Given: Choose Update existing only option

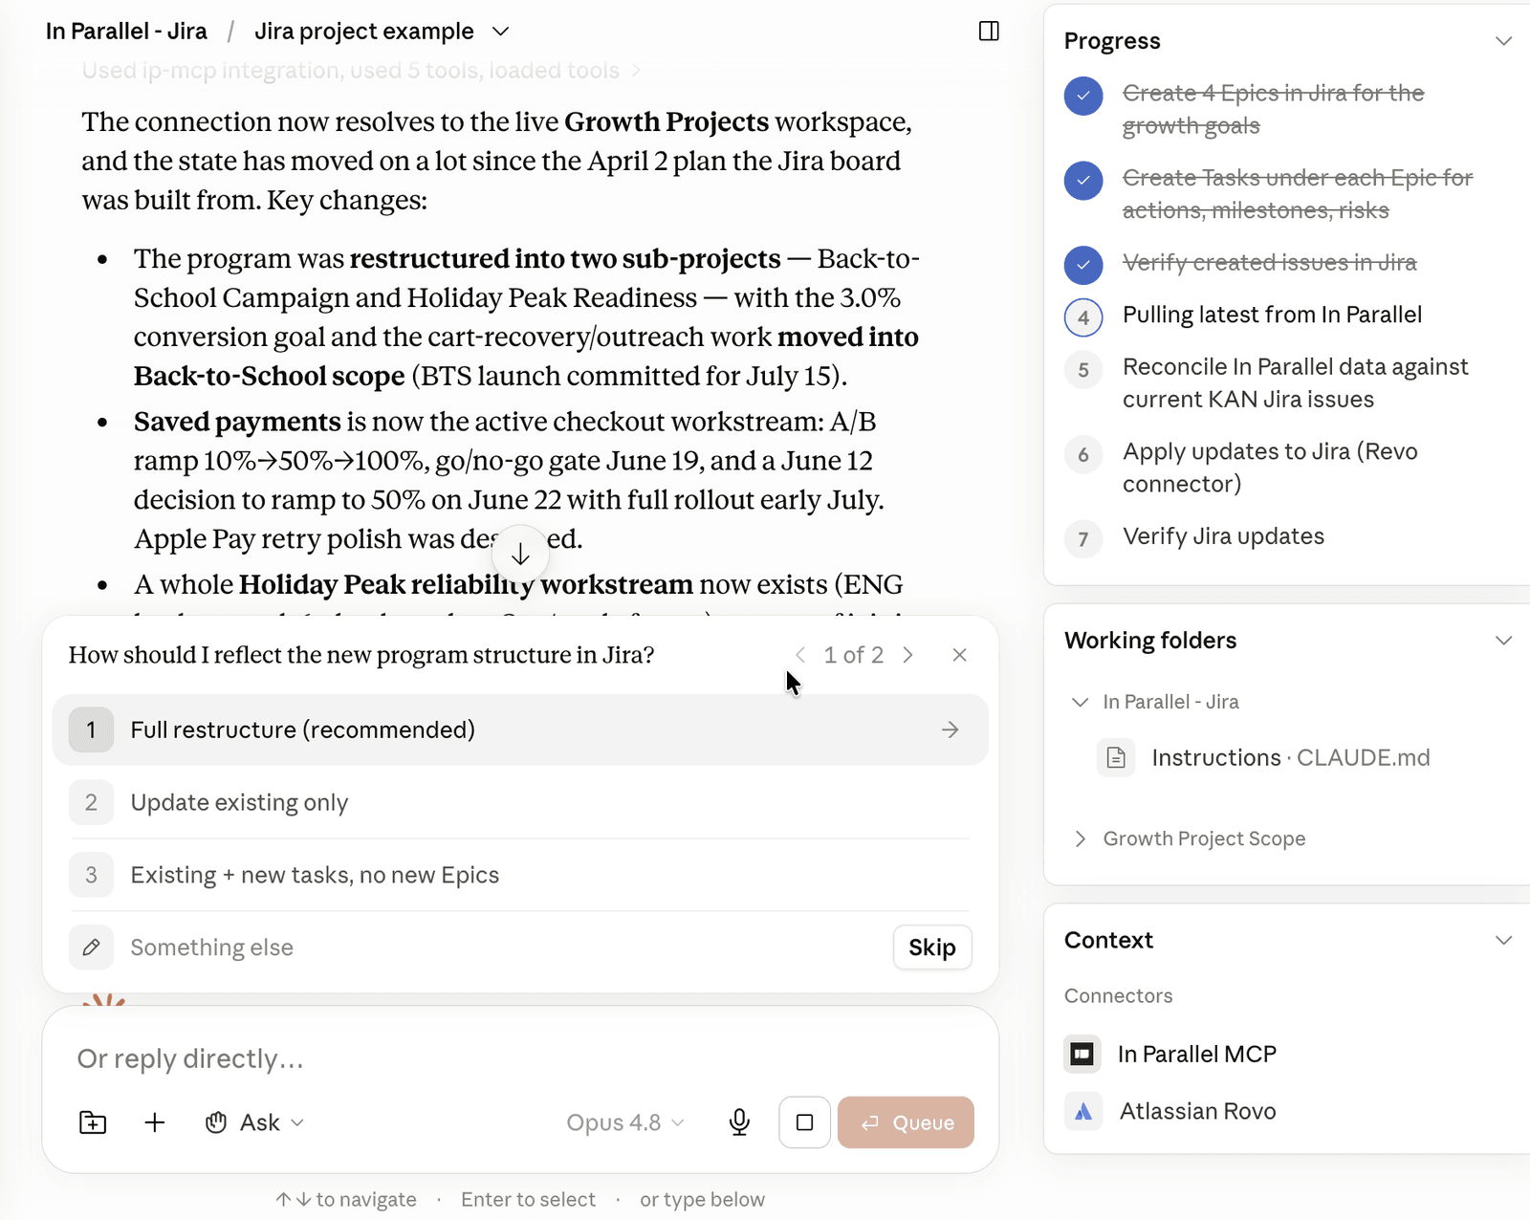Looking at the screenshot, I should pyautogui.click(x=520, y=802).
